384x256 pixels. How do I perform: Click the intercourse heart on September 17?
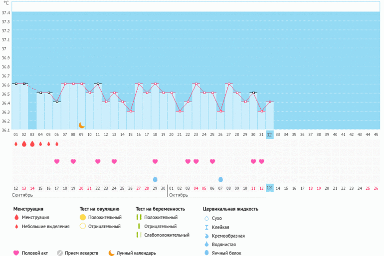point(57,161)
